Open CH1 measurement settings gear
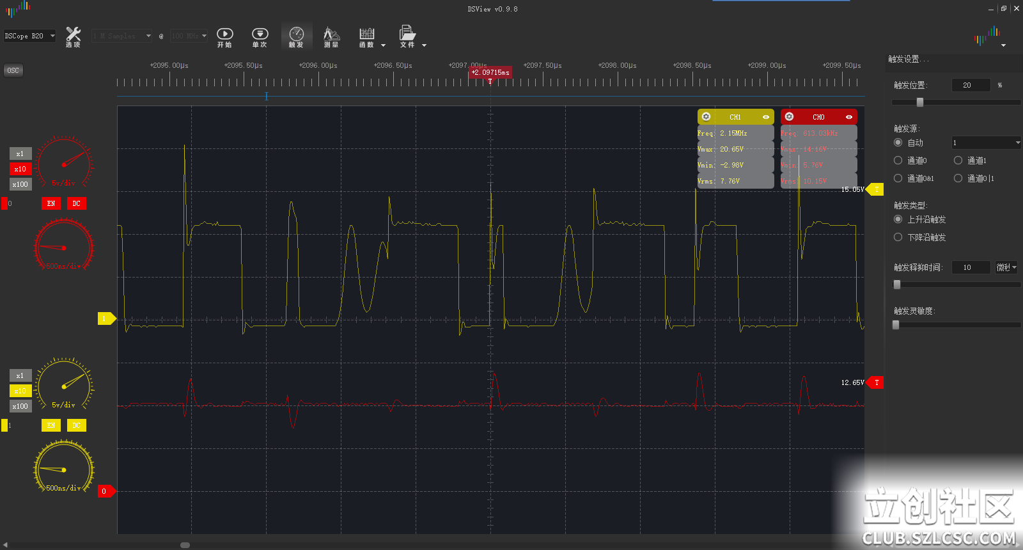Viewport: 1023px width, 550px height. coord(707,116)
